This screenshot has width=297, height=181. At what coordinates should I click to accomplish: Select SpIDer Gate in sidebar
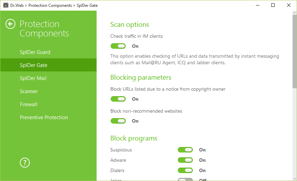click(34, 65)
